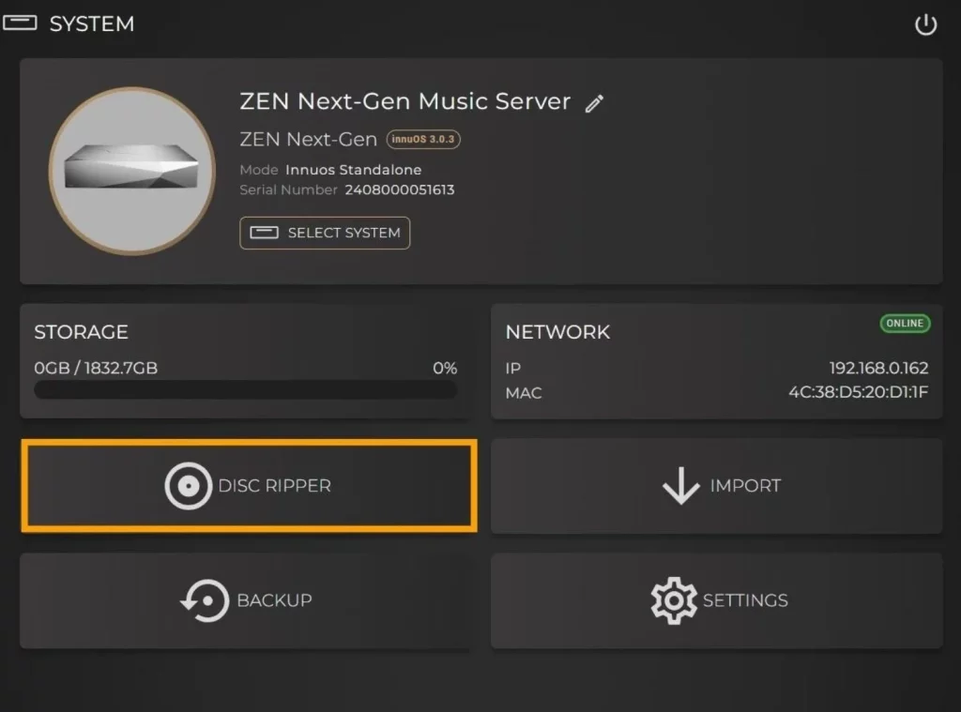Click the Backup restore arrow icon
This screenshot has height=712, width=961.
(205, 600)
